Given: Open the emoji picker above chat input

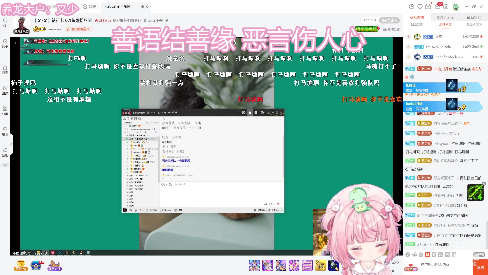Looking at the screenshot, I should (407, 254).
